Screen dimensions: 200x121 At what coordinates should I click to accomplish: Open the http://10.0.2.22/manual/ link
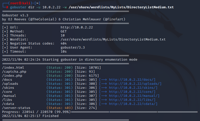pos(134,96)
